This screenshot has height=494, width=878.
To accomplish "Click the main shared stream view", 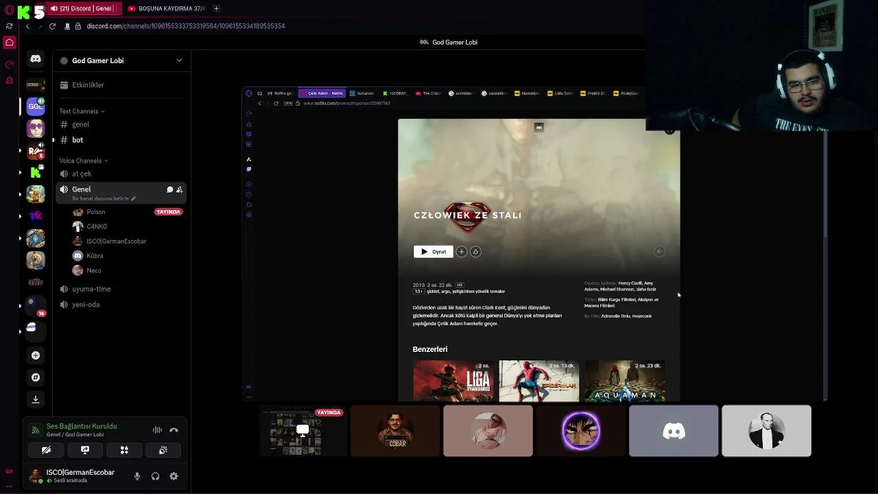I will [x=534, y=244].
